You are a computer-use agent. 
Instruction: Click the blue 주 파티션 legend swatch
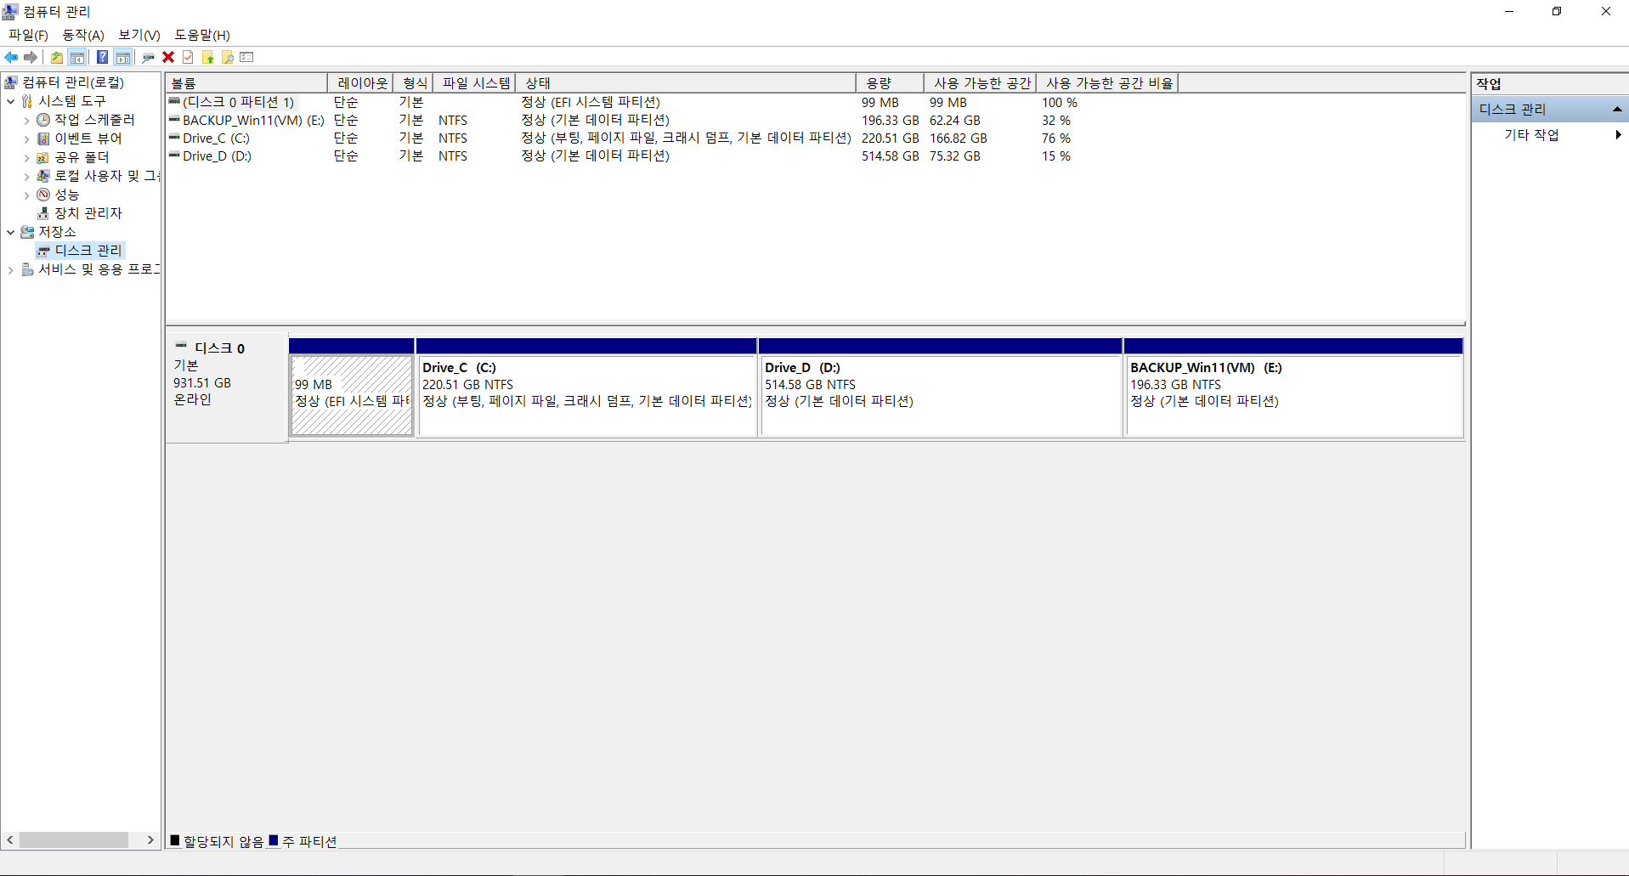click(x=274, y=840)
